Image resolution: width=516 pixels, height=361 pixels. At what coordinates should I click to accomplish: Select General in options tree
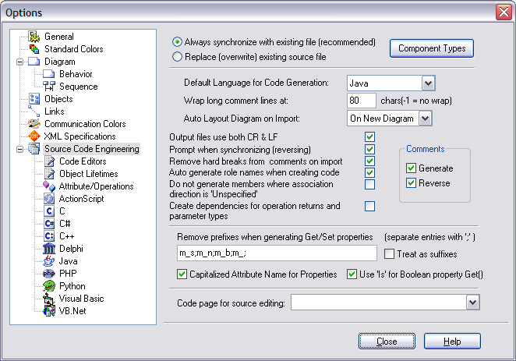point(59,37)
